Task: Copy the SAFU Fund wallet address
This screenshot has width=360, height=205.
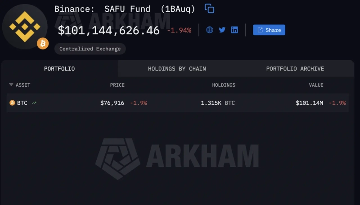Action: coord(209,9)
